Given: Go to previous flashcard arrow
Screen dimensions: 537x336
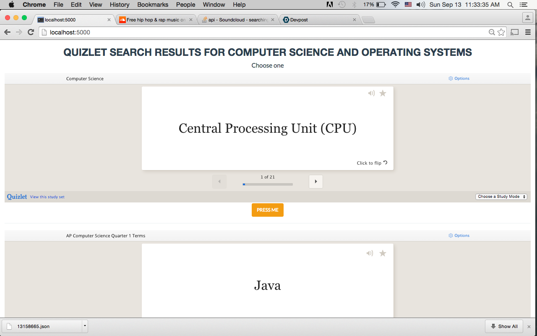Looking at the screenshot, I should 219,181.
